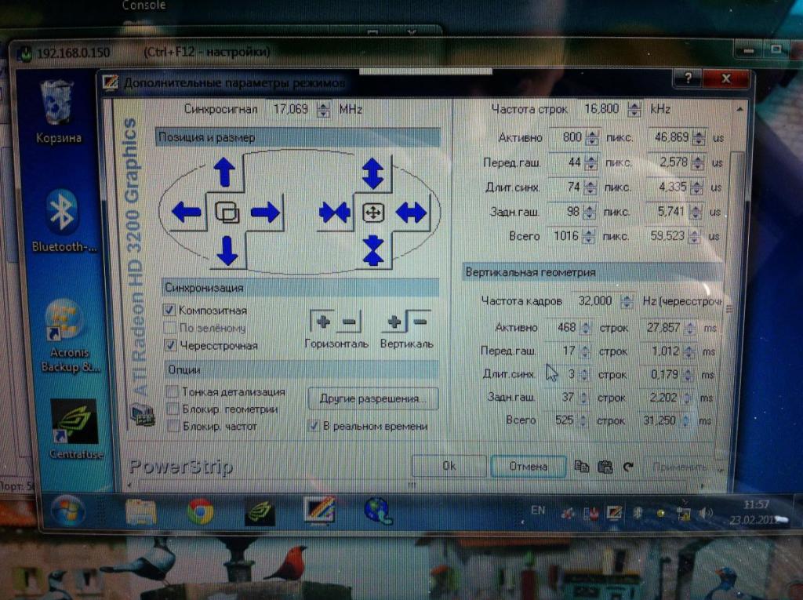
Task: Click the move position left arrow
Action: (186, 212)
